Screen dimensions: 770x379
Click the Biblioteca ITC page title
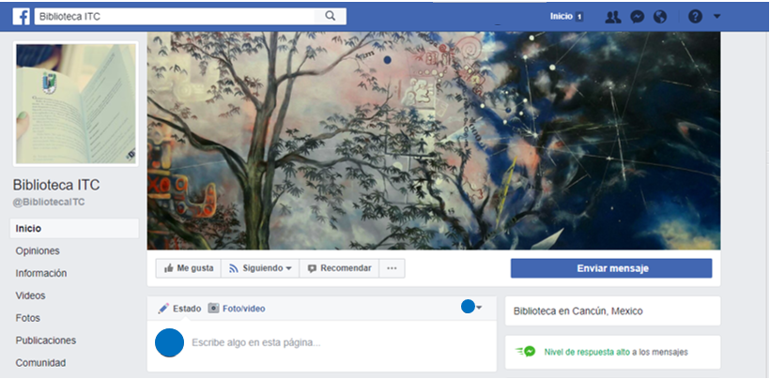[x=56, y=185]
